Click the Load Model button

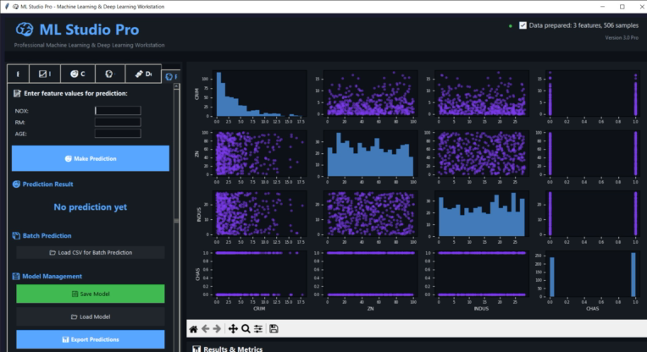click(x=91, y=317)
